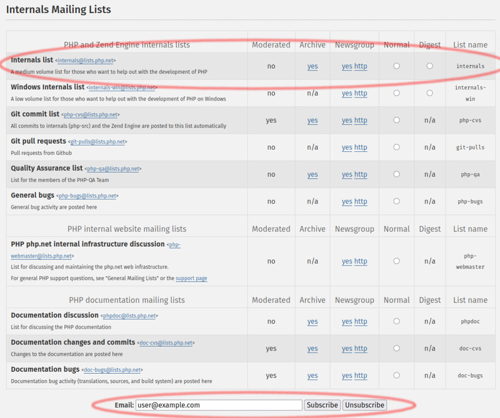Open Archive yes link for Quality Assurance list

pos(312,175)
